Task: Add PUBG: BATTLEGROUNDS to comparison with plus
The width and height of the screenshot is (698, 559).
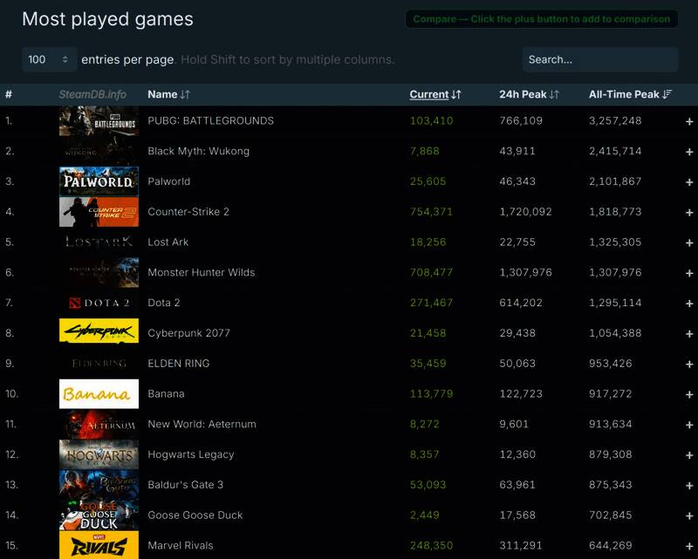Action: [689, 121]
